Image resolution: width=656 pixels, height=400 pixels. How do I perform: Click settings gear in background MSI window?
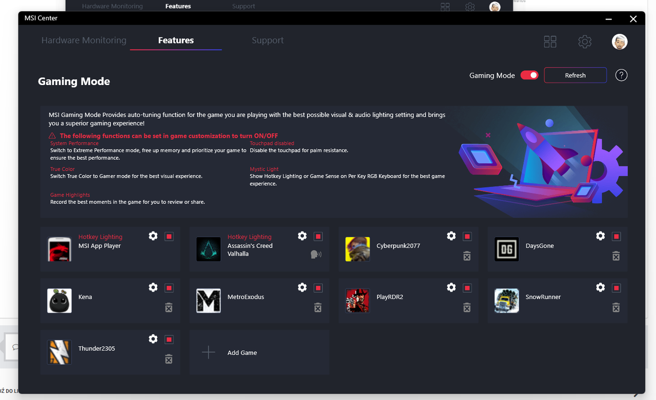click(x=470, y=7)
